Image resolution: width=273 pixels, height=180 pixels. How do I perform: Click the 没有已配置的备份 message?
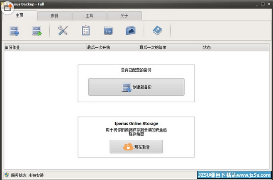pyautogui.click(x=136, y=70)
